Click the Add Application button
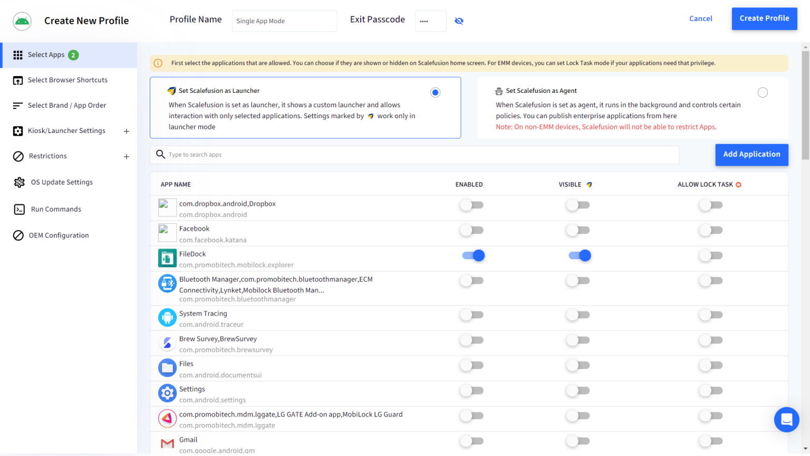 click(x=751, y=154)
